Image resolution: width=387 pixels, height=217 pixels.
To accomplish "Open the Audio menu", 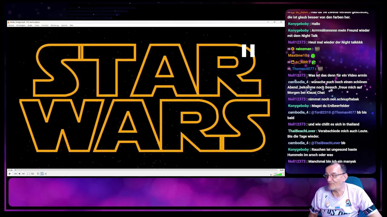I will coord(30,25).
